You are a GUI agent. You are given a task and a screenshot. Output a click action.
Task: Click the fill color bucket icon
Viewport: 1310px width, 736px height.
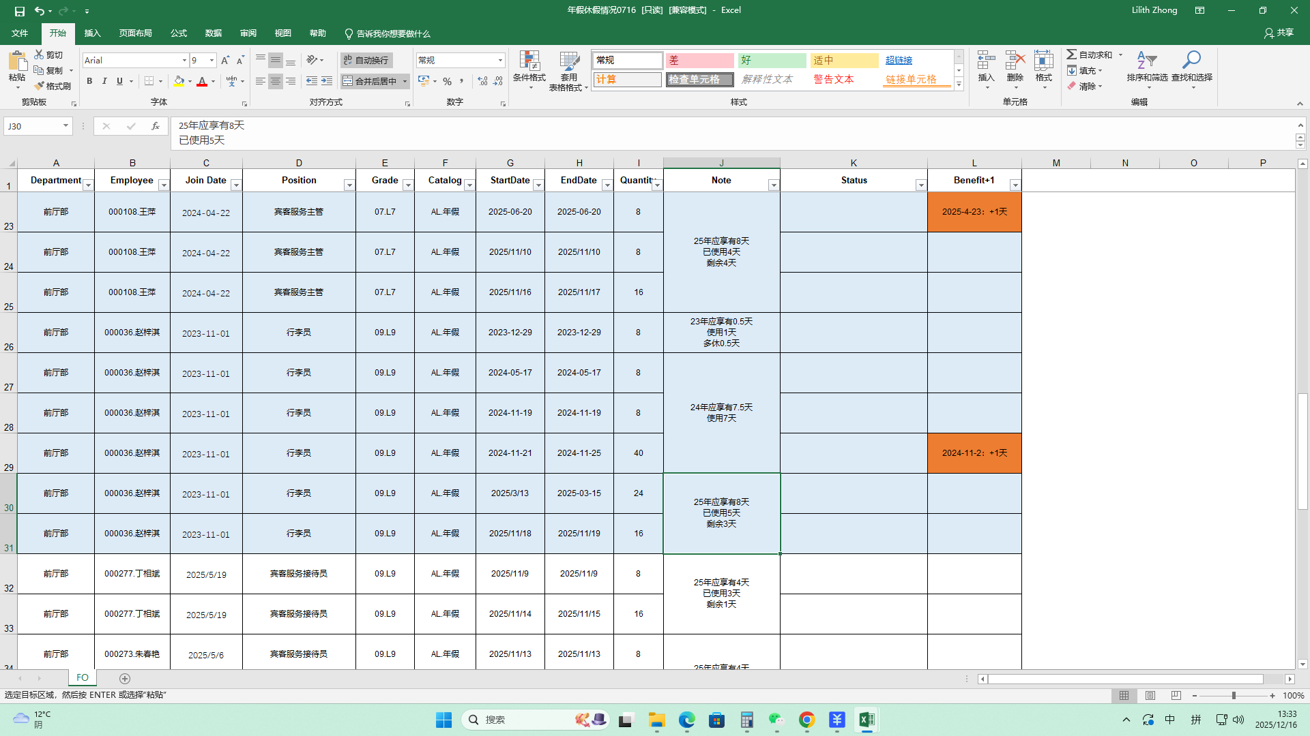point(179,81)
